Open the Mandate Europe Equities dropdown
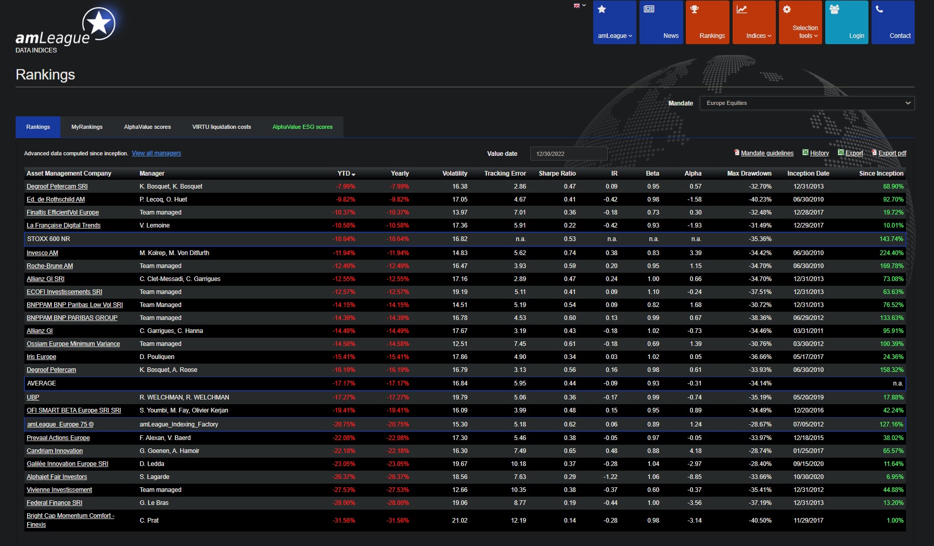 [x=807, y=103]
